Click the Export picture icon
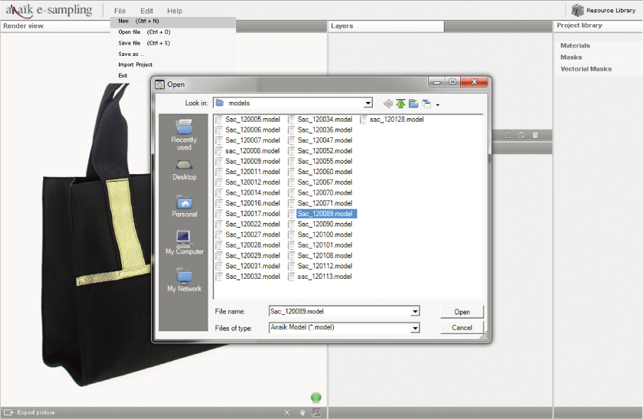Image resolution: width=643 pixels, height=419 pixels. pos(9,413)
